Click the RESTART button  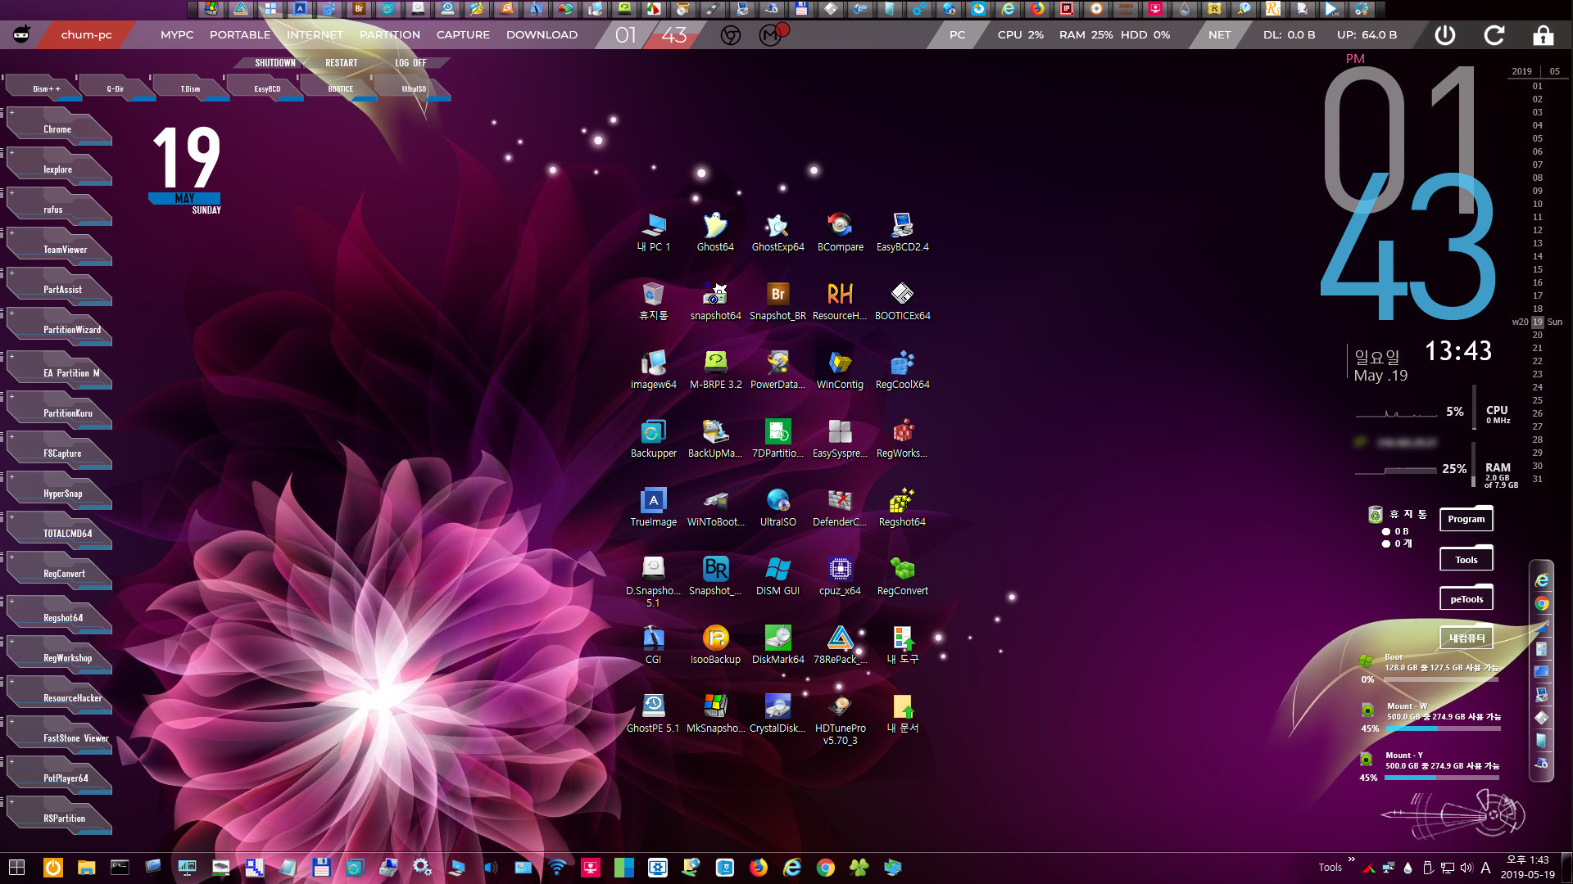tap(341, 63)
